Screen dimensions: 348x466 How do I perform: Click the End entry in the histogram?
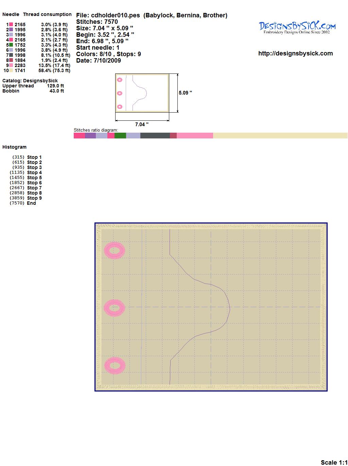tap(31, 203)
